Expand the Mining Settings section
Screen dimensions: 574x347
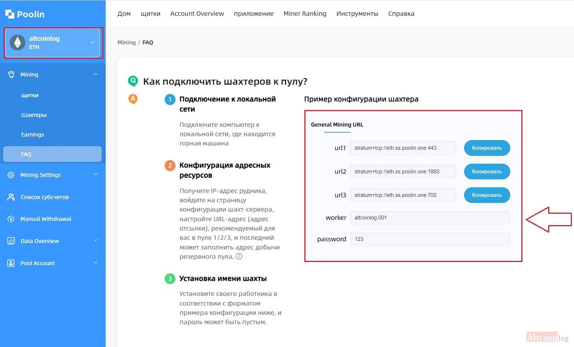pos(95,174)
